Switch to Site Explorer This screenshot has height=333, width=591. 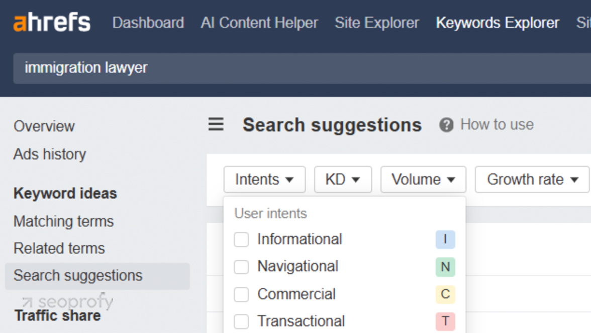pyautogui.click(x=377, y=23)
